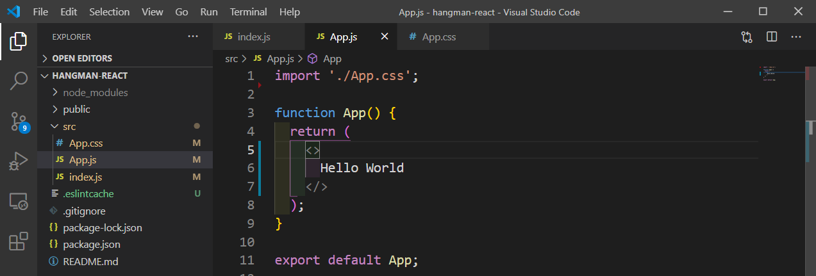Open the Help menu
Viewport: 816px width, 276px height.
coord(290,12)
